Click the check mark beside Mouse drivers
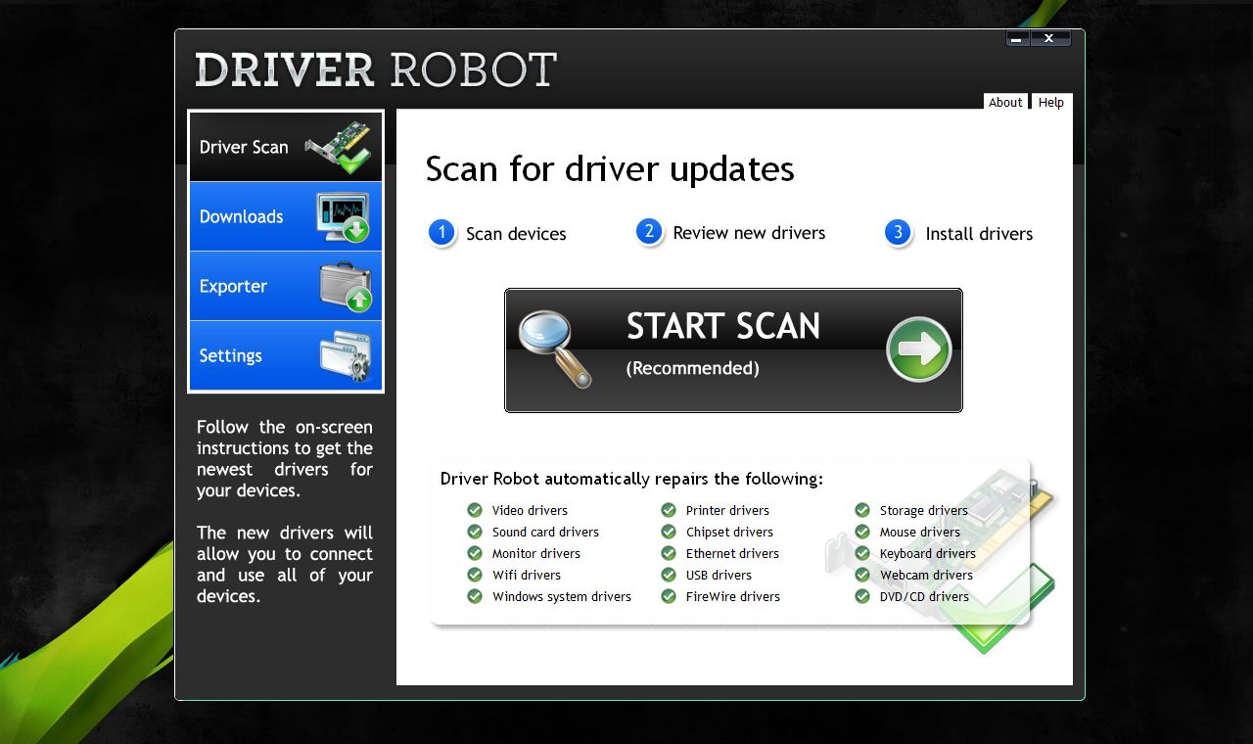1253x744 pixels. point(862,532)
